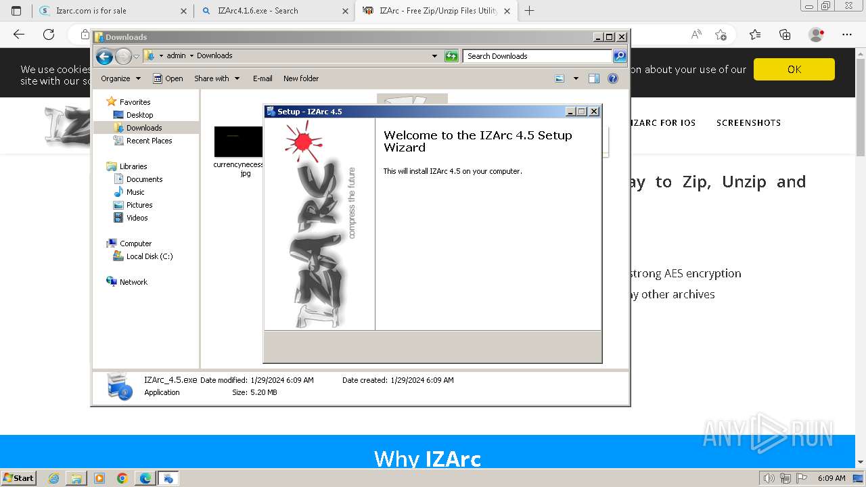This screenshot has height=487, width=866.
Task: Select 'Downloads' in the Explorer breadcrumb
Action: click(x=214, y=55)
